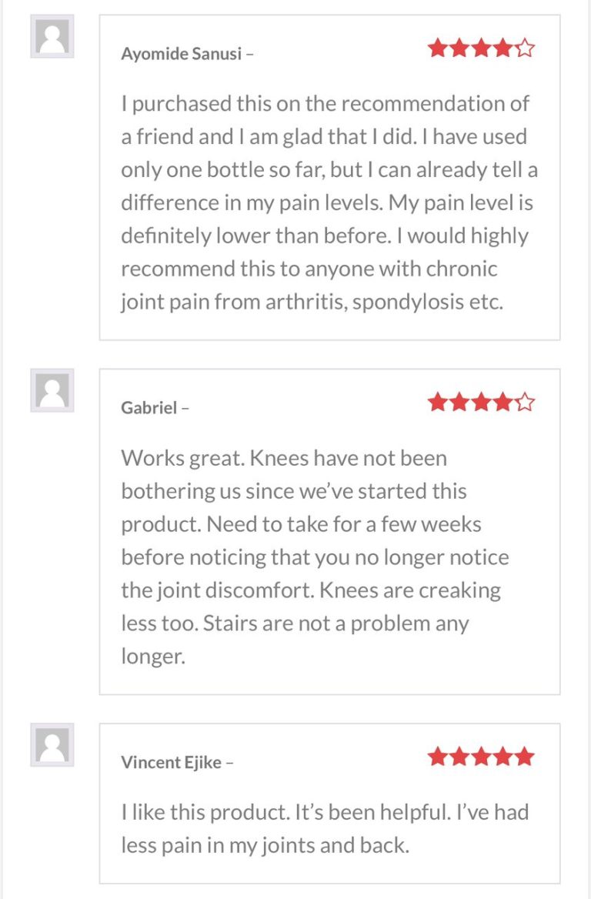Click the empty fifth star on Ayomide's review
Screen dimensions: 591x899
coord(525,48)
